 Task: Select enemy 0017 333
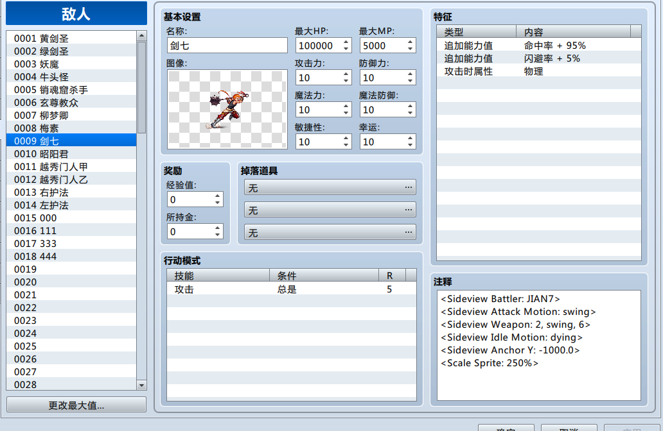pos(71,244)
